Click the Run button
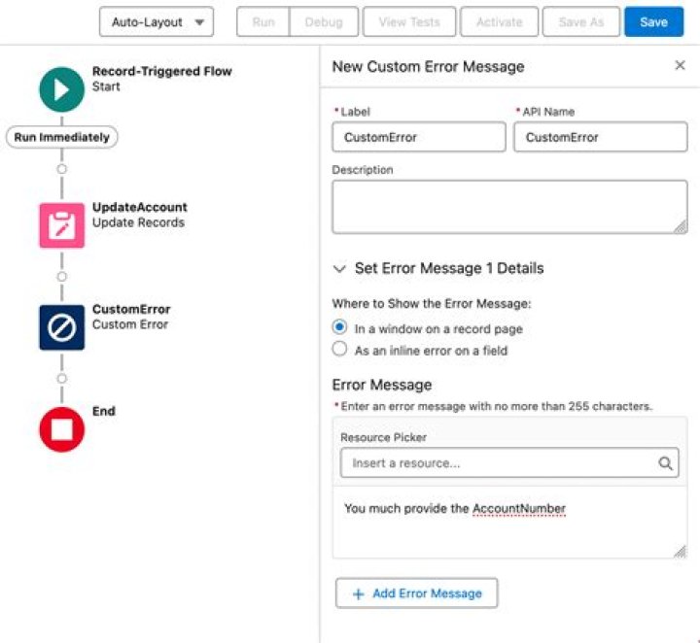 click(262, 21)
